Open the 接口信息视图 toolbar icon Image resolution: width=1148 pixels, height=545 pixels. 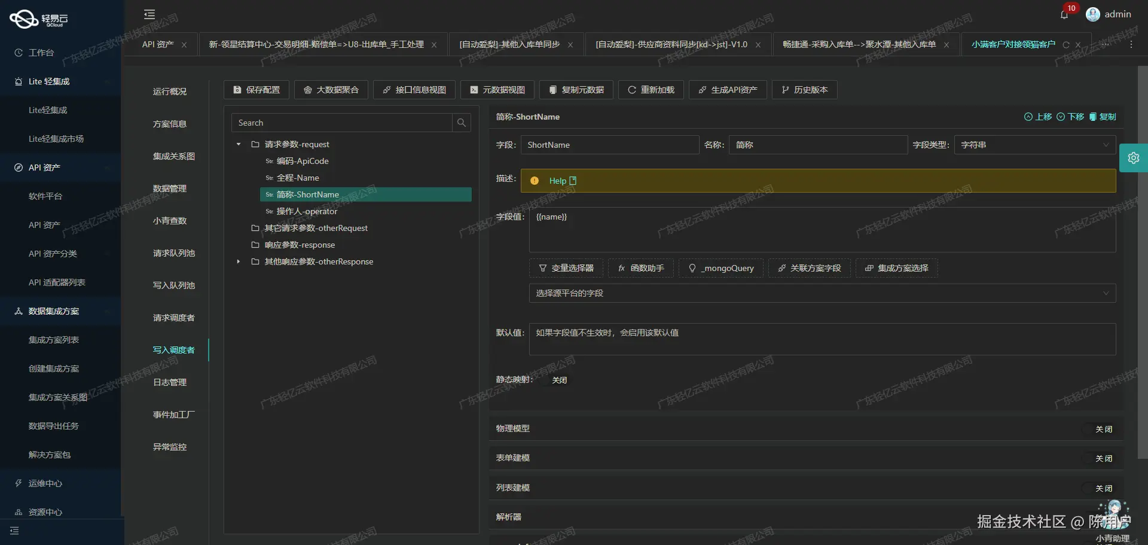[414, 90]
